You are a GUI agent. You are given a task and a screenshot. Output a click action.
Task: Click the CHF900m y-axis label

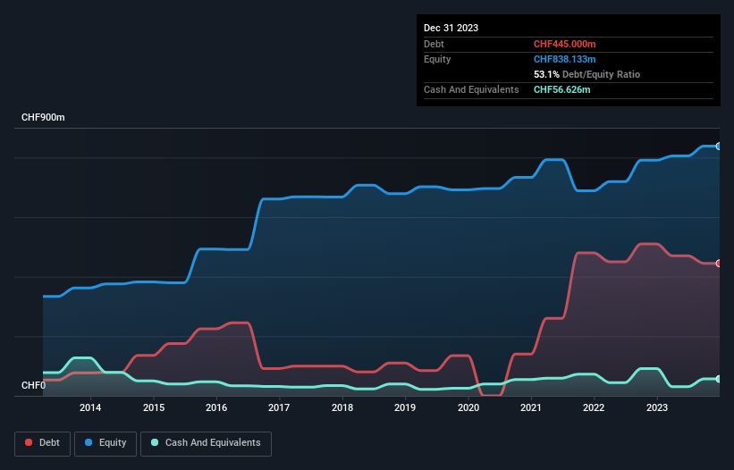(x=43, y=117)
